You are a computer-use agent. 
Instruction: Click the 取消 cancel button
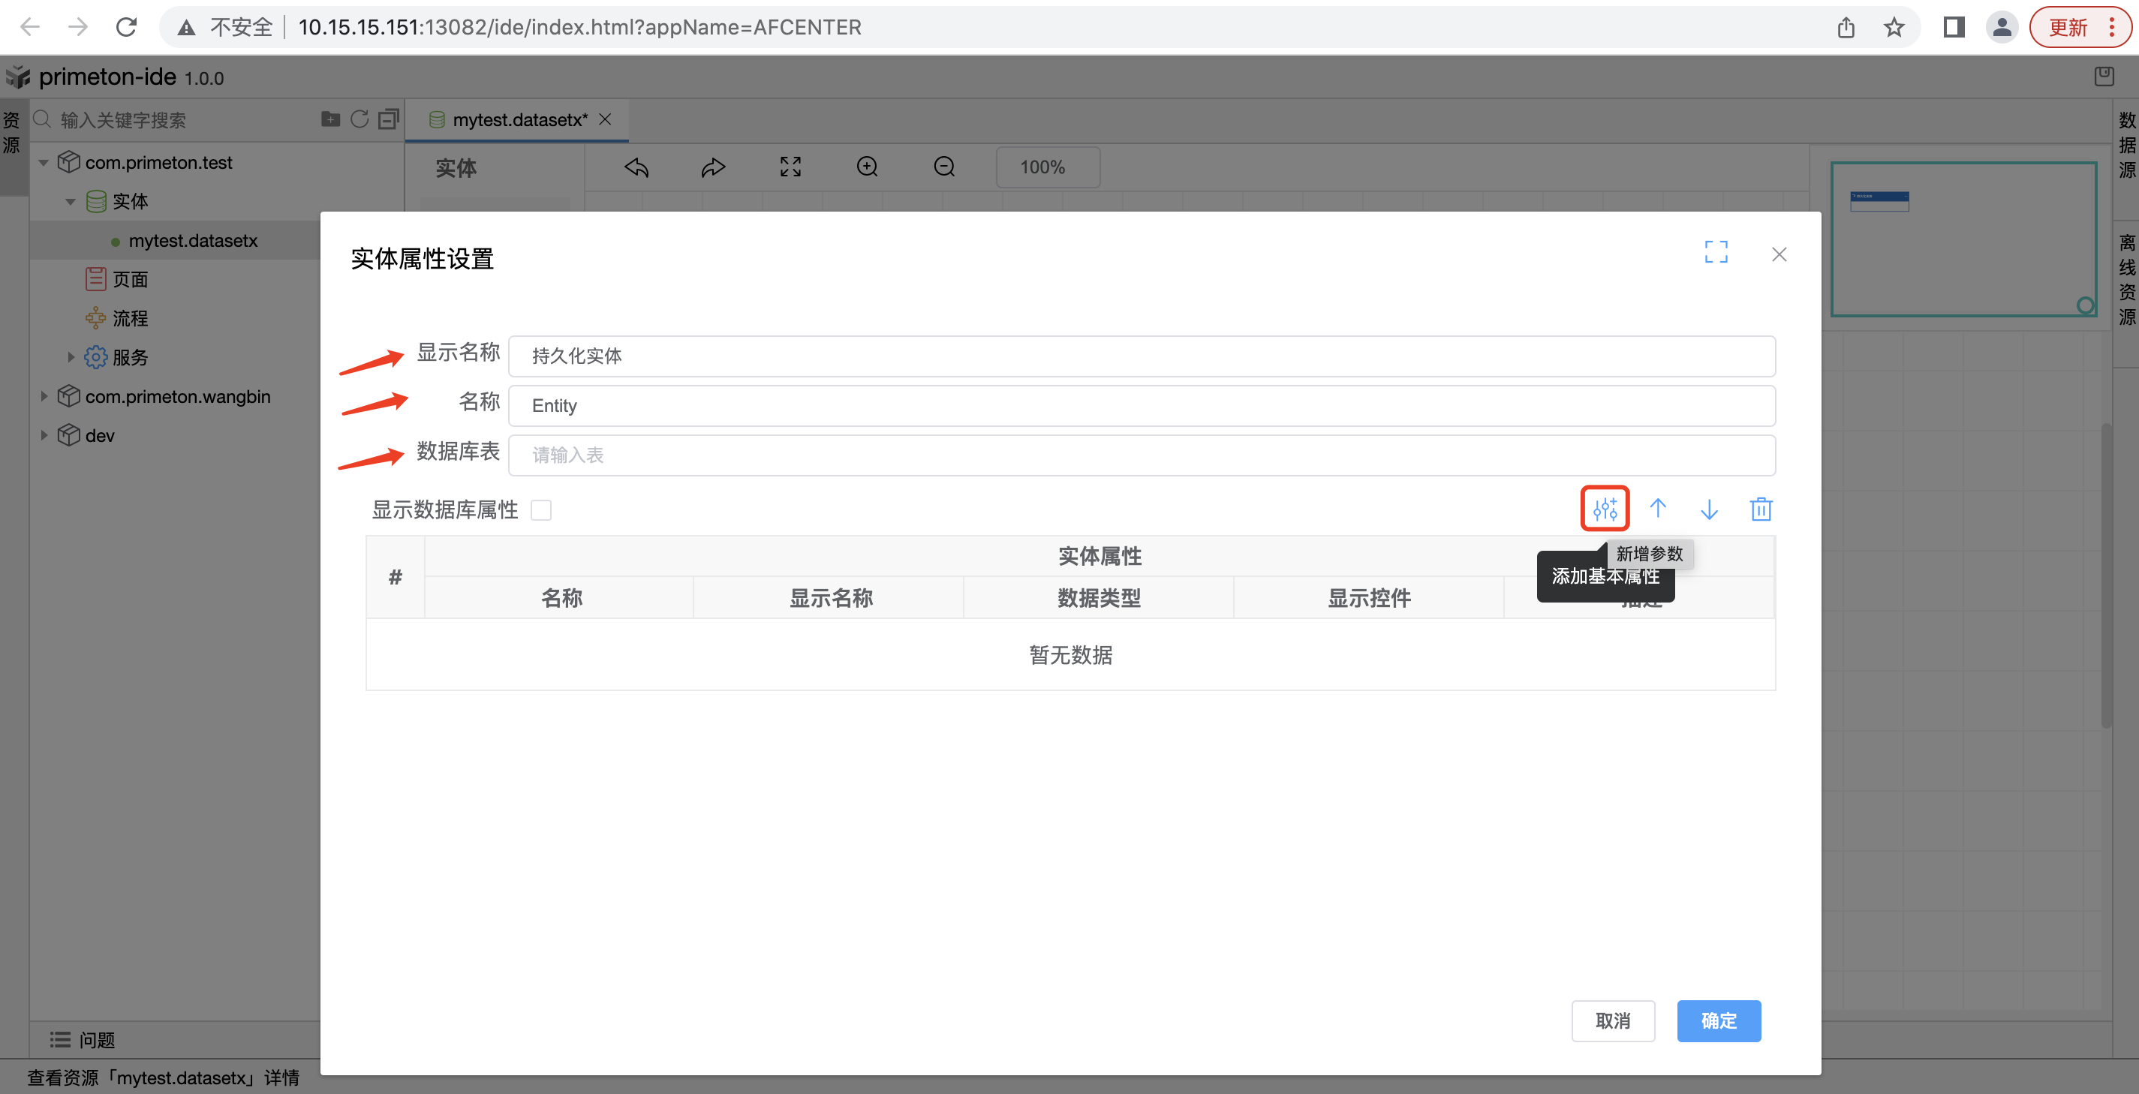click(1613, 1020)
